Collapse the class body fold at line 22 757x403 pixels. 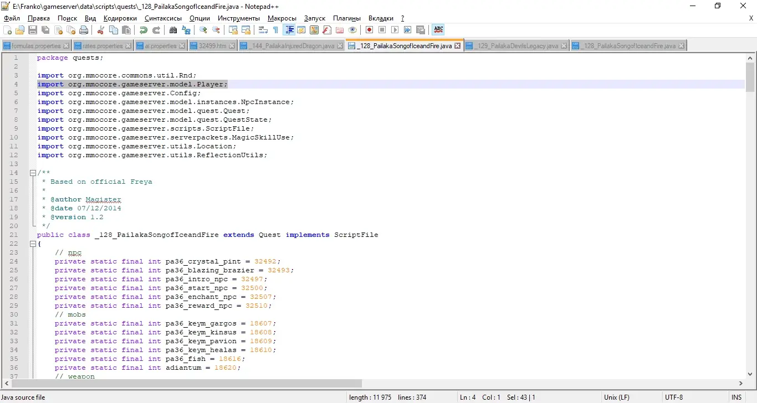pyautogui.click(x=33, y=244)
